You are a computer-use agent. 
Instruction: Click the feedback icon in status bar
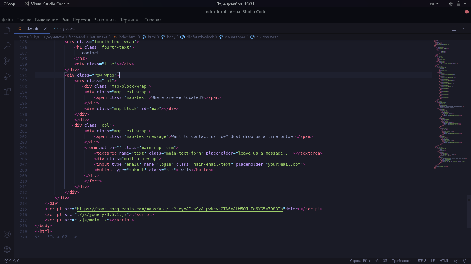point(456,261)
